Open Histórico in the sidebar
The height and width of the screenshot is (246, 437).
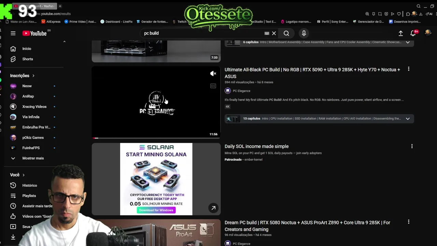29,185
